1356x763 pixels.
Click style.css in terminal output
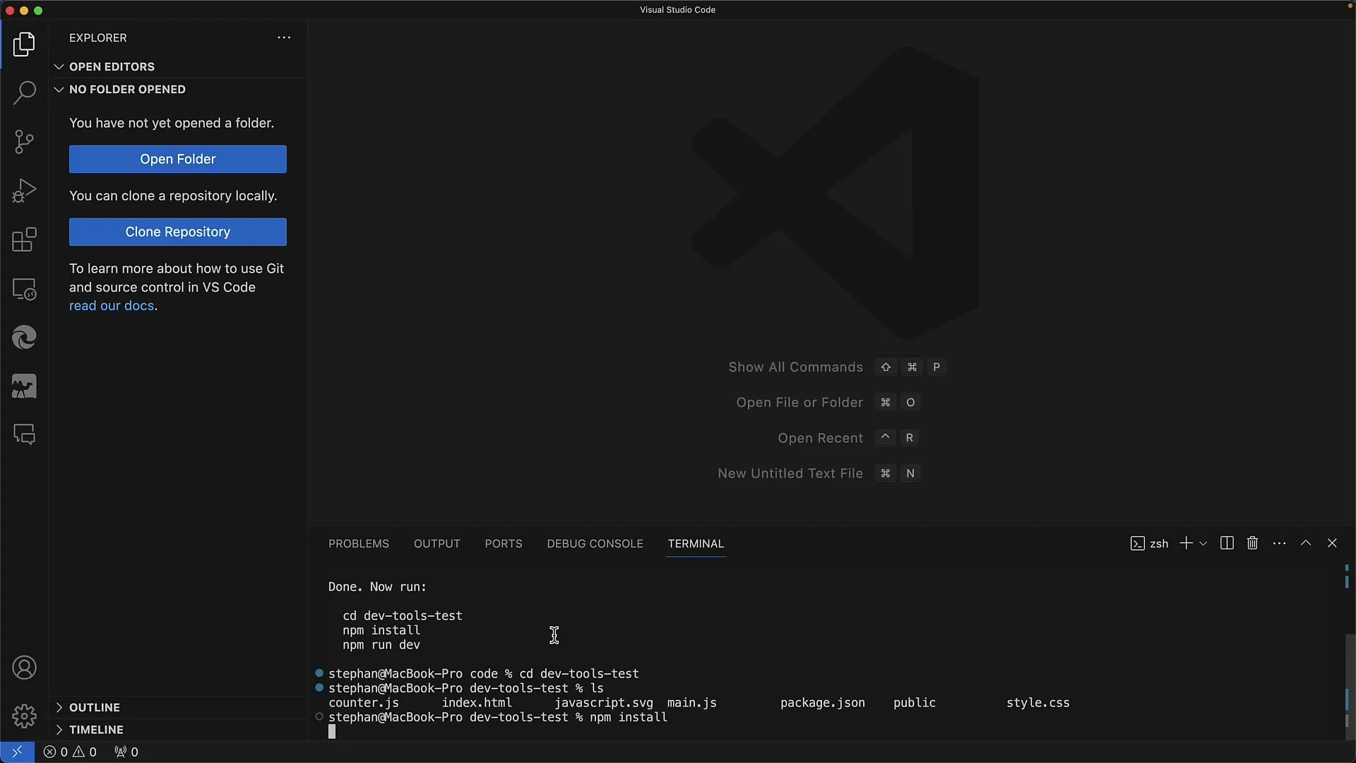1038,703
